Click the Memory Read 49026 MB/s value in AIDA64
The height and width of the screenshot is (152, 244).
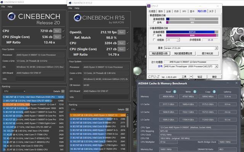(x=169, y=97)
